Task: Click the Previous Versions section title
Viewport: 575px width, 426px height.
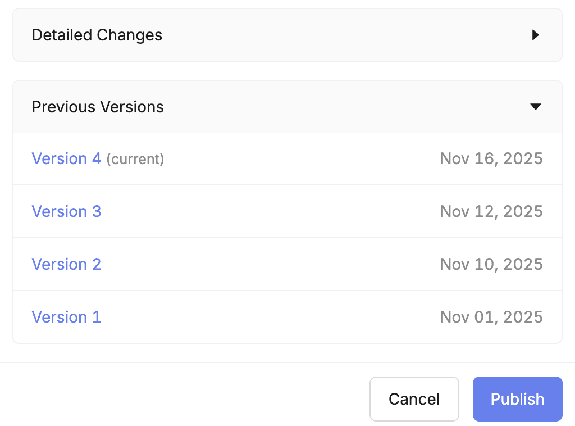Action: (98, 107)
